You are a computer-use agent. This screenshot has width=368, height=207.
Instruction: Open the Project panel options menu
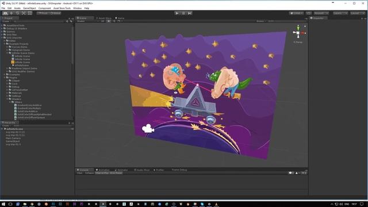(72, 18)
